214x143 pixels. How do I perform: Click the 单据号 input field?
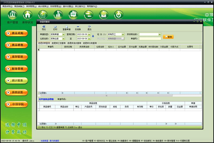point(150,39)
